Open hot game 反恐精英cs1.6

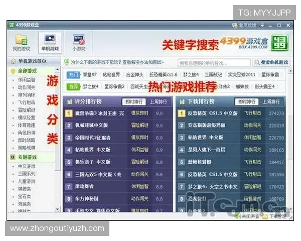[x=163, y=75]
